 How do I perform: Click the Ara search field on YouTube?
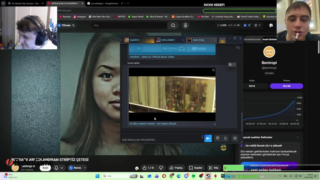tap(129, 25)
